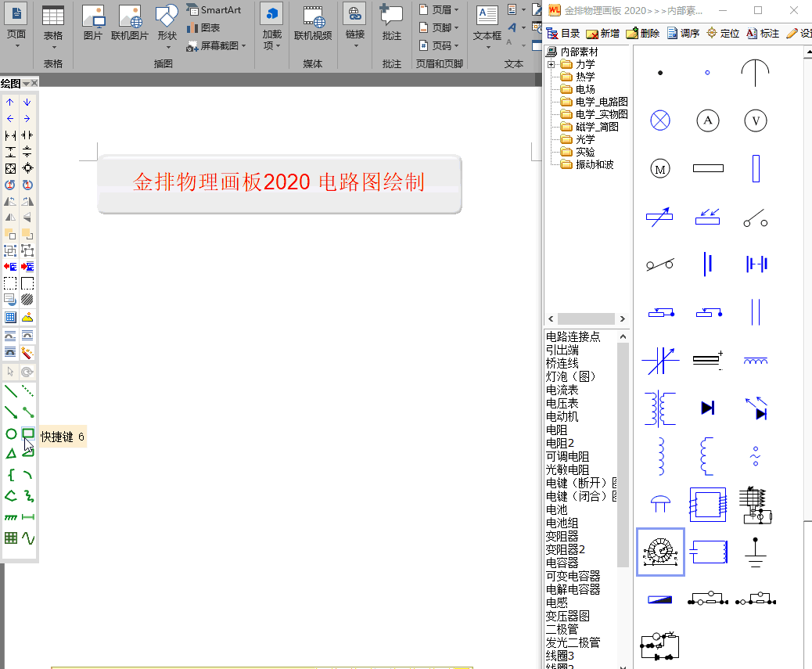Click the 联机图片 online pictures icon

point(129,22)
